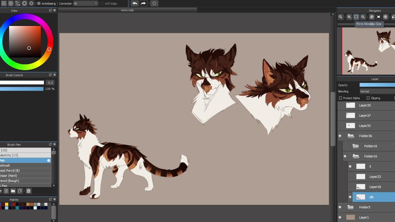
Task: Open snap settings gear icon
Action: tap(31, 3)
